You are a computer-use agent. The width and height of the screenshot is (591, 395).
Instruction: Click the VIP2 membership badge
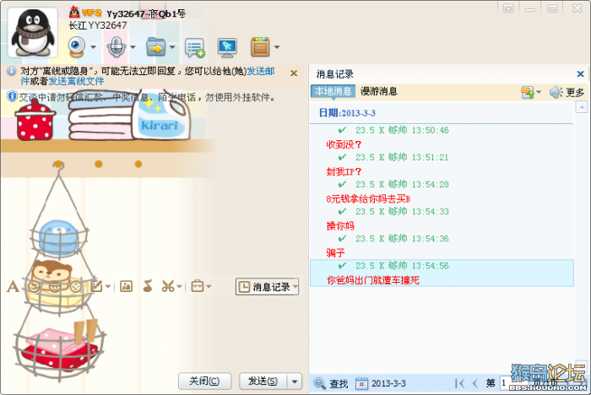[x=91, y=14]
